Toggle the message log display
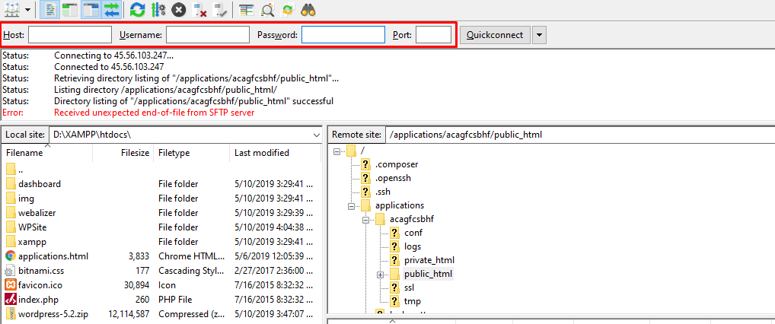Screen dimensions: 775x324 49,9
